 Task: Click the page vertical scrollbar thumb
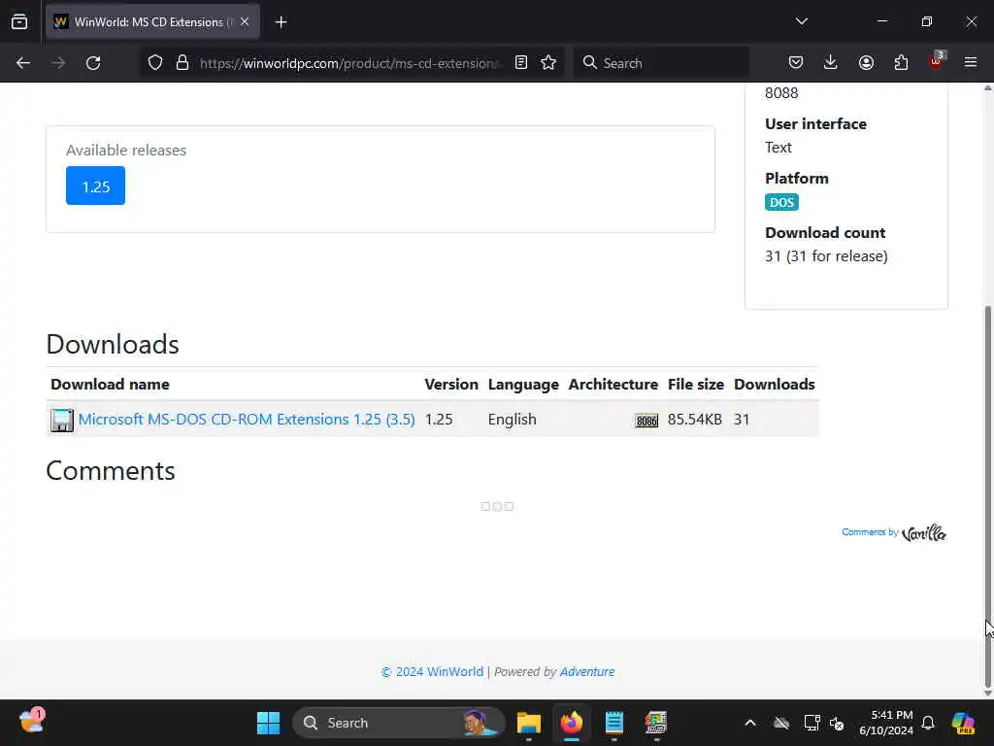coord(987,497)
